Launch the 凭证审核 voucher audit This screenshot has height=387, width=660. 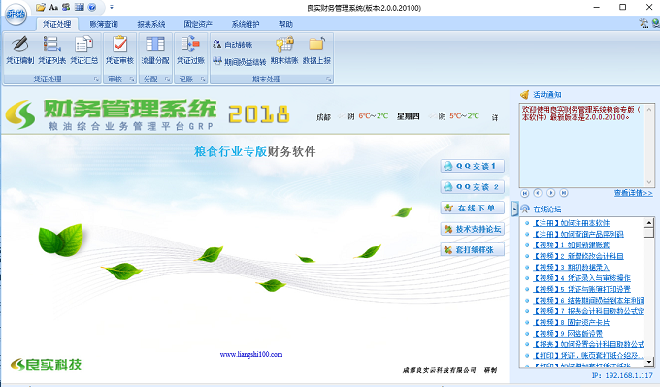pos(119,50)
